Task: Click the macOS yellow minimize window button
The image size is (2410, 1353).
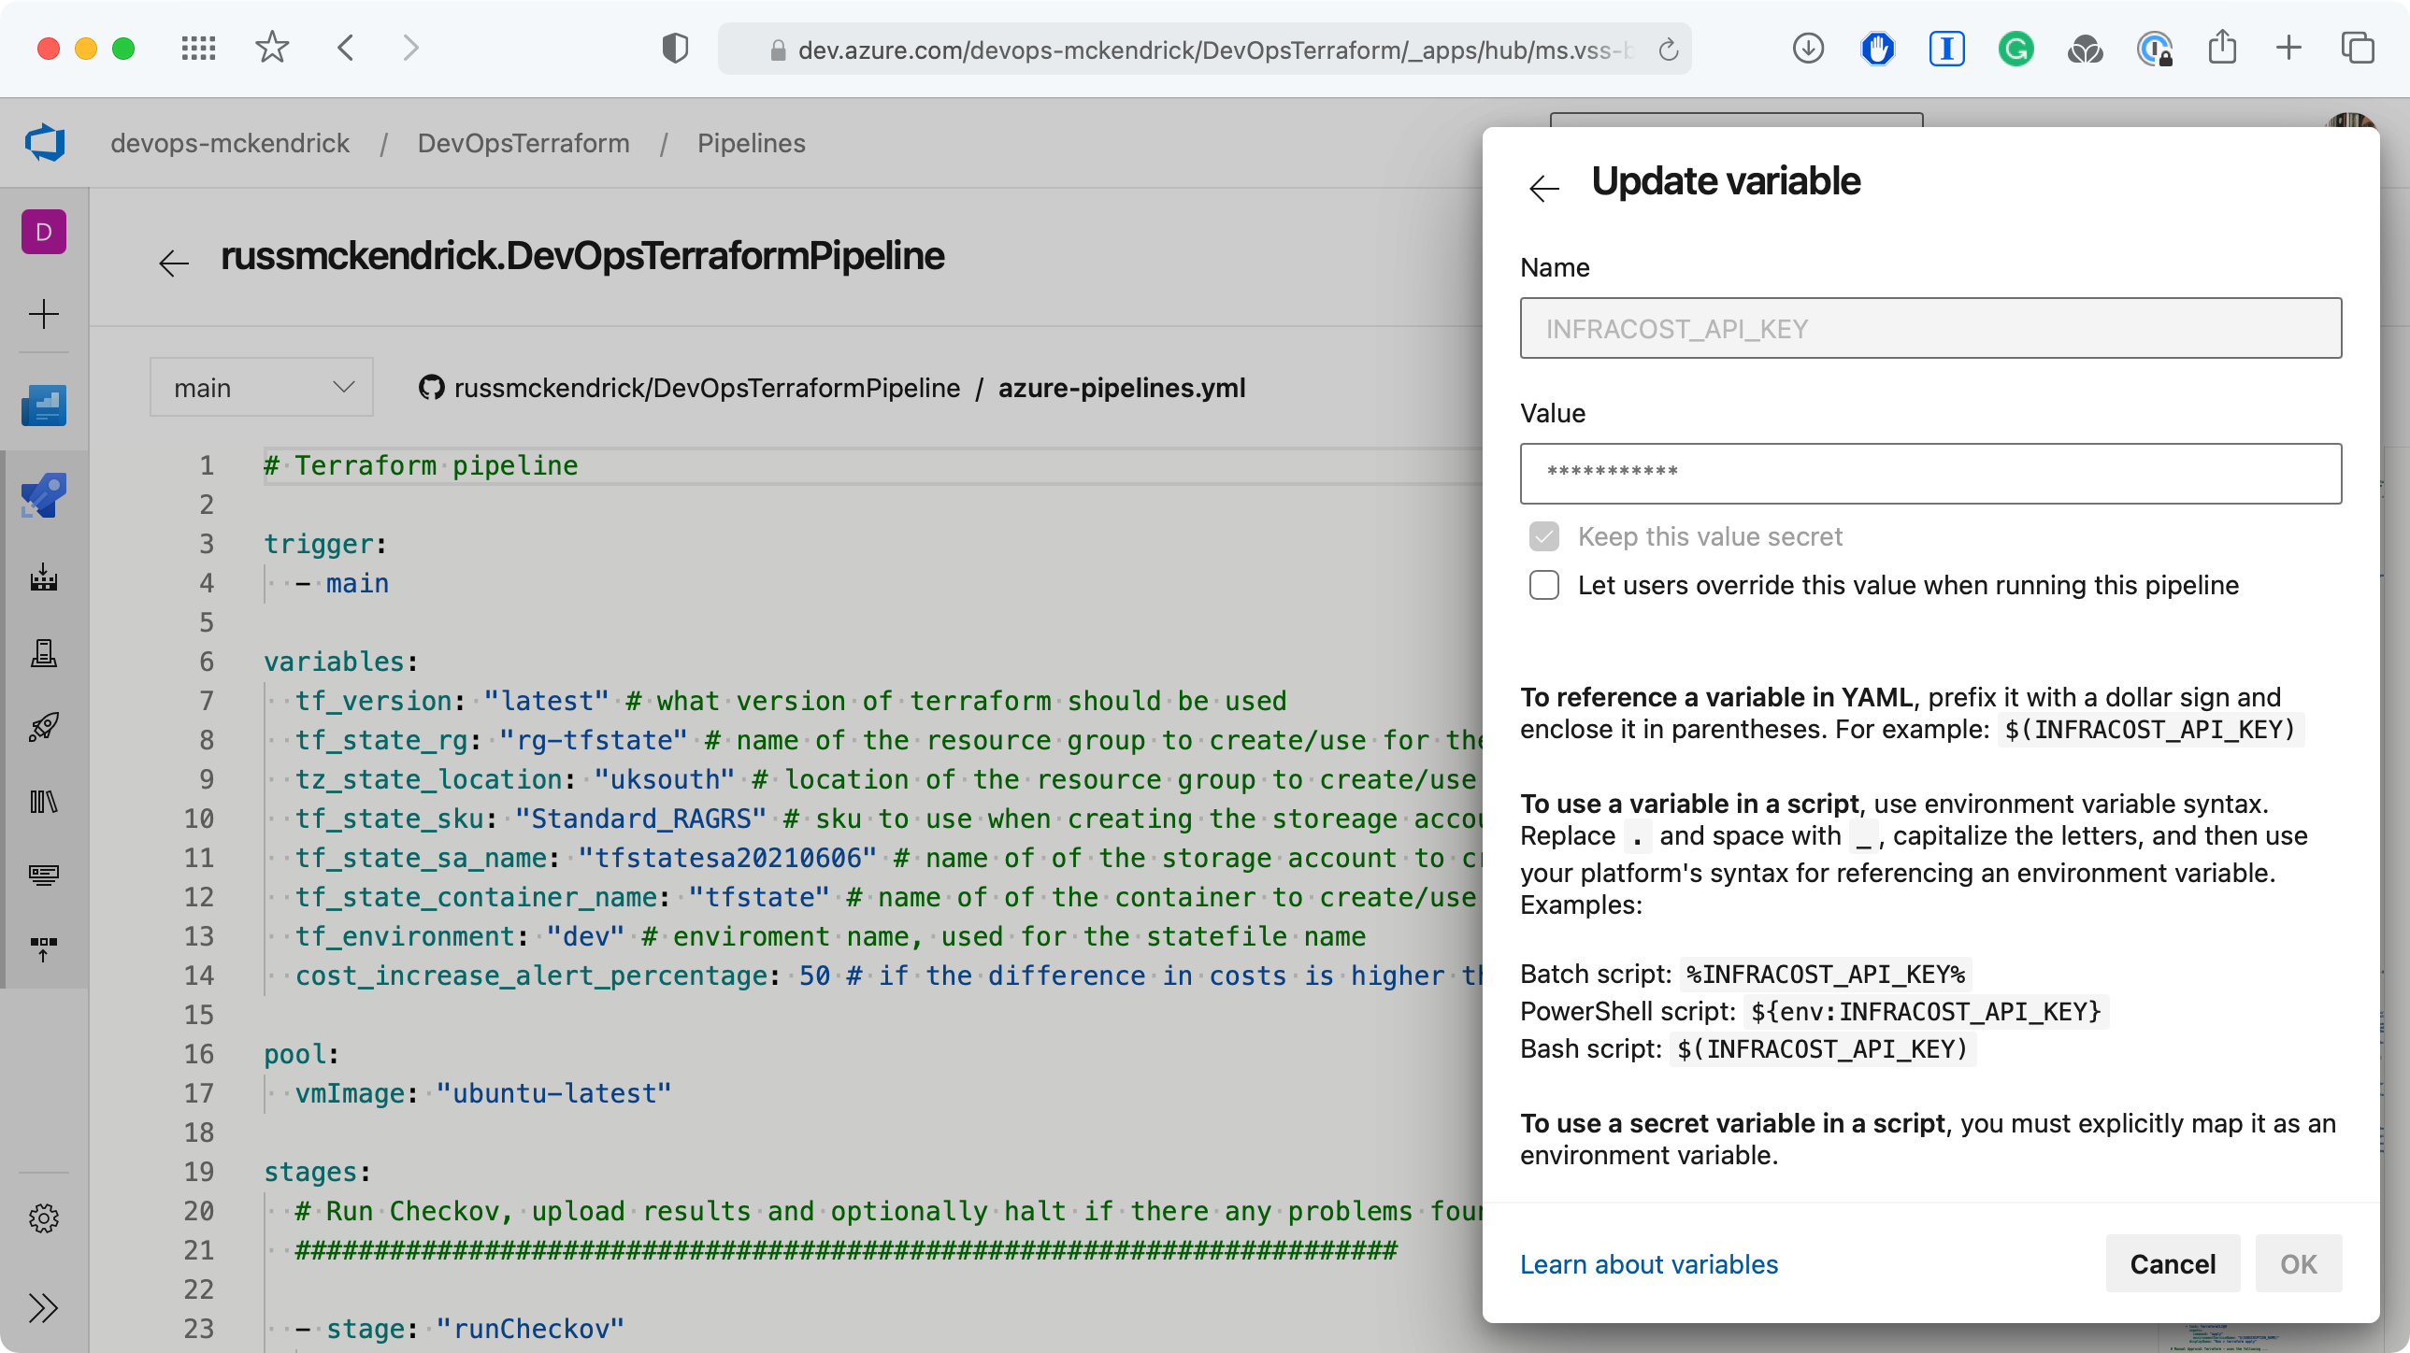Action: [85, 49]
